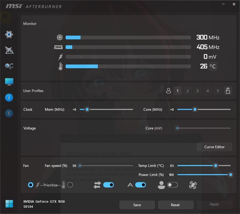This screenshot has height=214, width=240.
Task: Toggle the °C temperature unit button
Action: point(213,66)
